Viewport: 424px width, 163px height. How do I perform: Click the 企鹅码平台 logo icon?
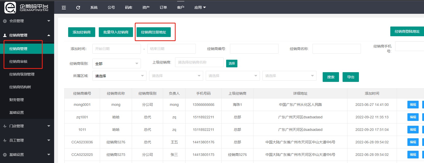coord(10,7)
